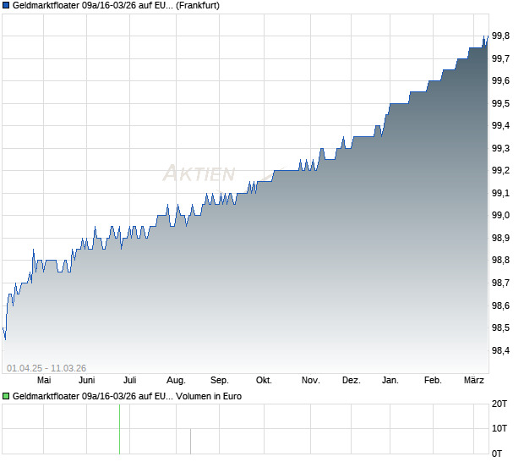
Task: Click the März axis label
Action: pyautogui.click(x=474, y=380)
